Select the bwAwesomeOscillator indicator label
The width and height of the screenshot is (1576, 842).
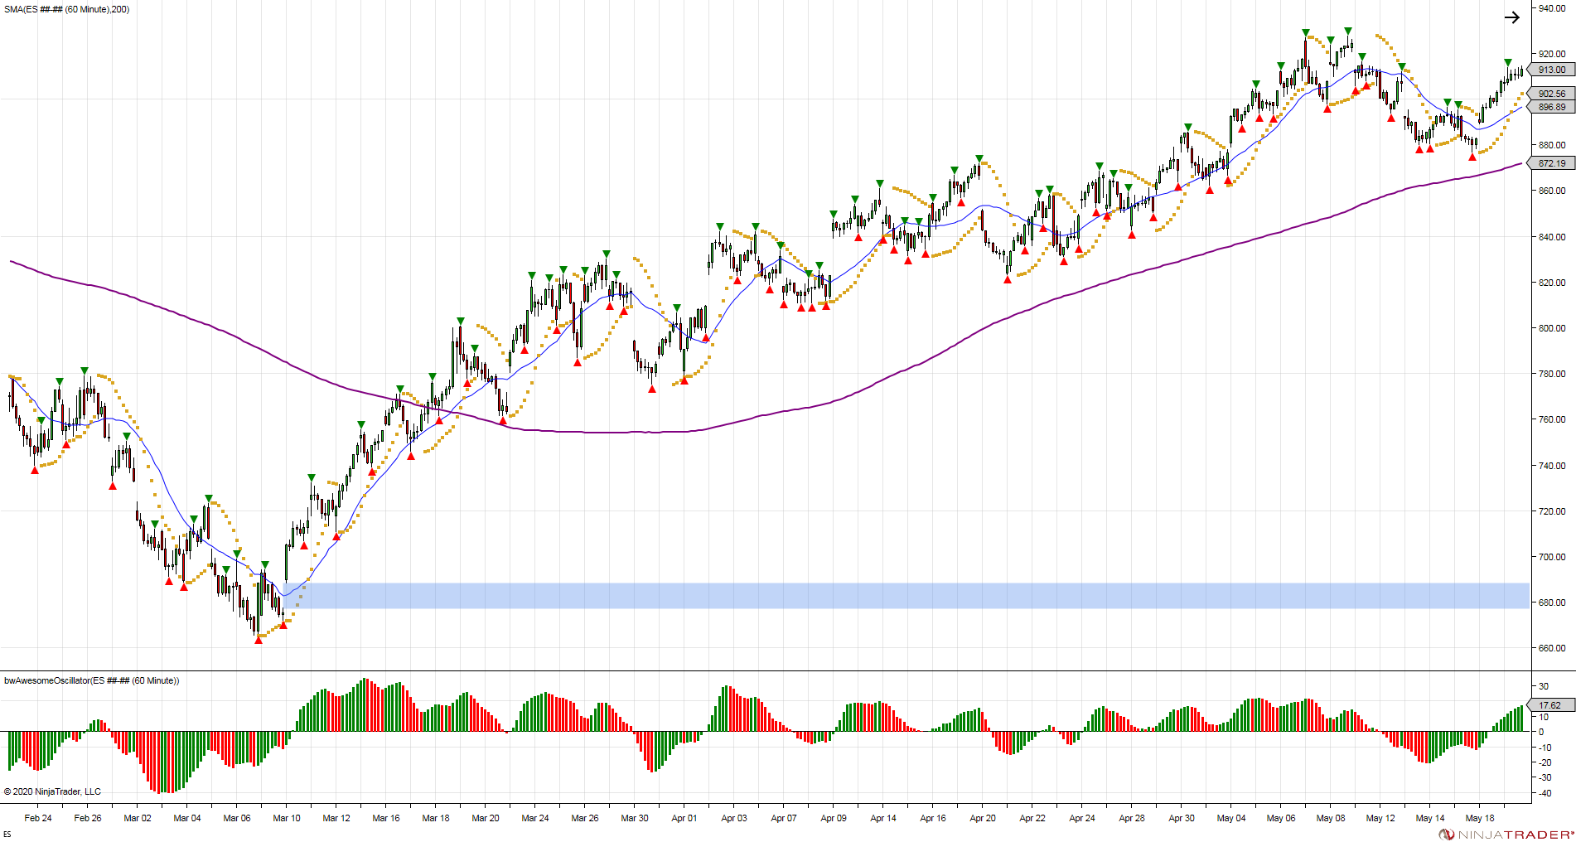91,680
